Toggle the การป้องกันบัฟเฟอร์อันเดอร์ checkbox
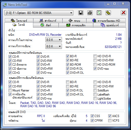 [10, 94]
